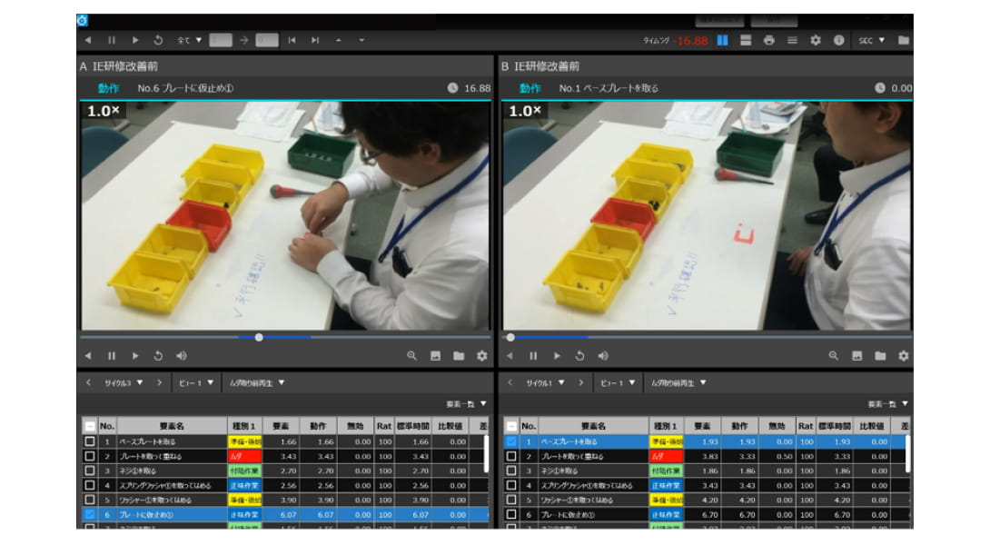Click zoom magnifier under video A
Image resolution: width=990 pixels, height=545 pixels.
[x=412, y=356]
